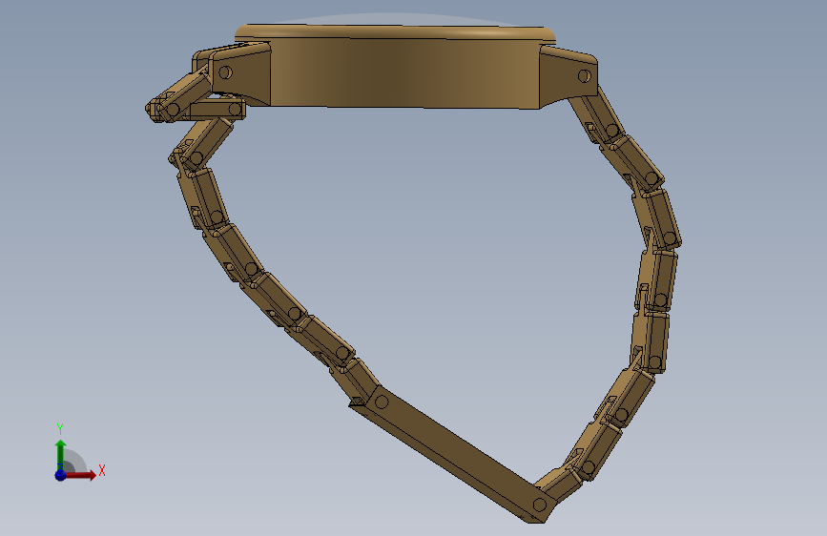Click the red X axis arrow of the triad
Screen dimensions: 827x536
point(81,475)
